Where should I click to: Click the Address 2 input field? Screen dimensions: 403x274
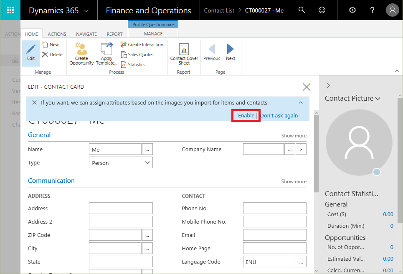pos(121,222)
